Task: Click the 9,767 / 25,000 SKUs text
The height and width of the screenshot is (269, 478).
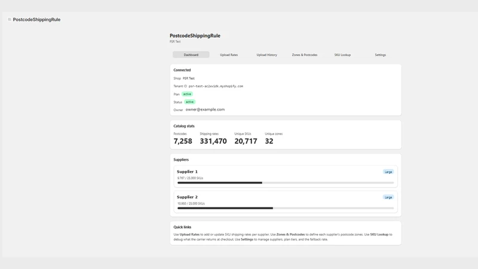Action: 190,178
